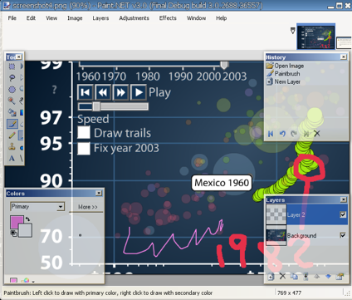Toggle visibility of Background layer
The height and width of the screenshot is (300, 352).
(x=343, y=235)
